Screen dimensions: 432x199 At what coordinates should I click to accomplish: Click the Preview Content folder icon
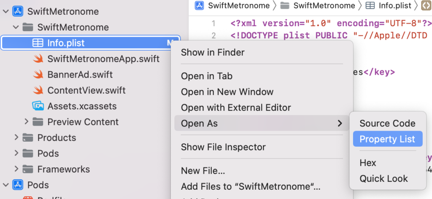coord(38,122)
